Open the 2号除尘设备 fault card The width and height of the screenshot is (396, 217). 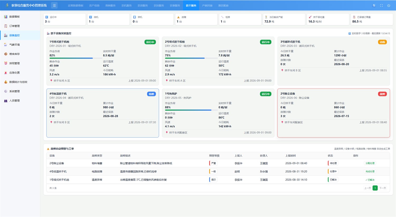click(334, 113)
